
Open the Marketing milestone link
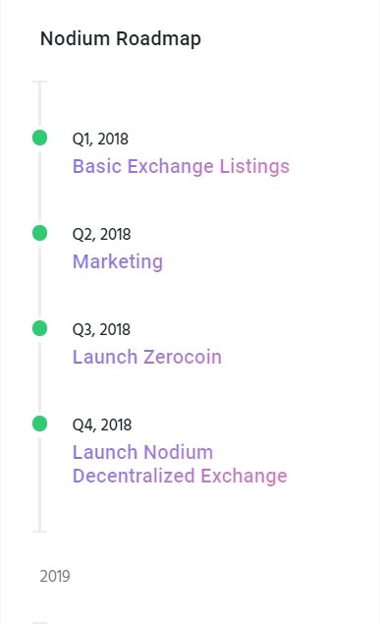point(118,261)
